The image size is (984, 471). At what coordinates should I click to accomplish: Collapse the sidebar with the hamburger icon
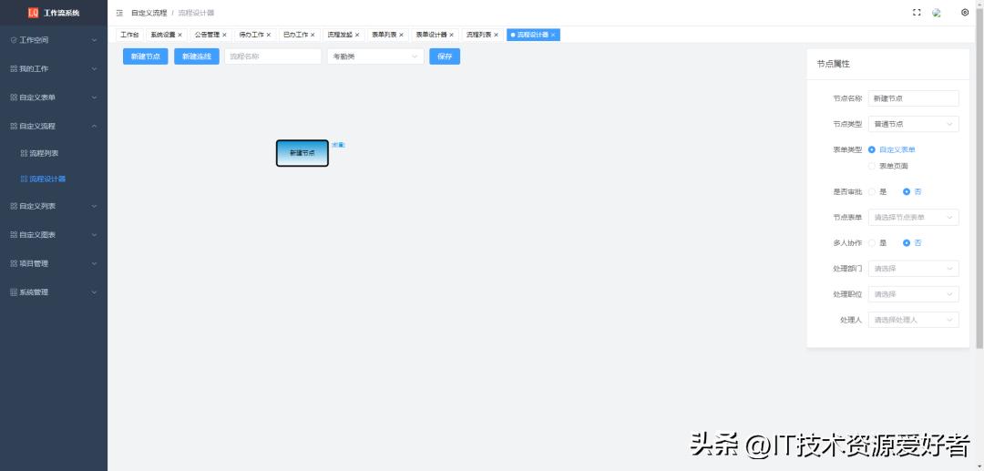tap(119, 13)
